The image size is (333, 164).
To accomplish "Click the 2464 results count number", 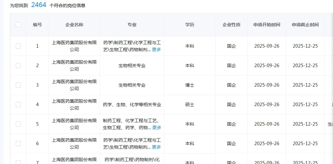I will [38, 5].
